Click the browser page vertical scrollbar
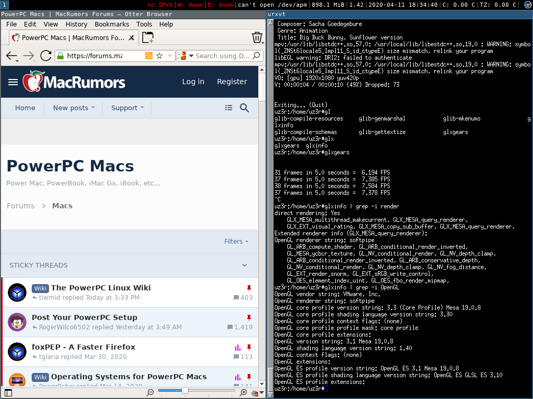The image size is (533, 399). point(262,227)
